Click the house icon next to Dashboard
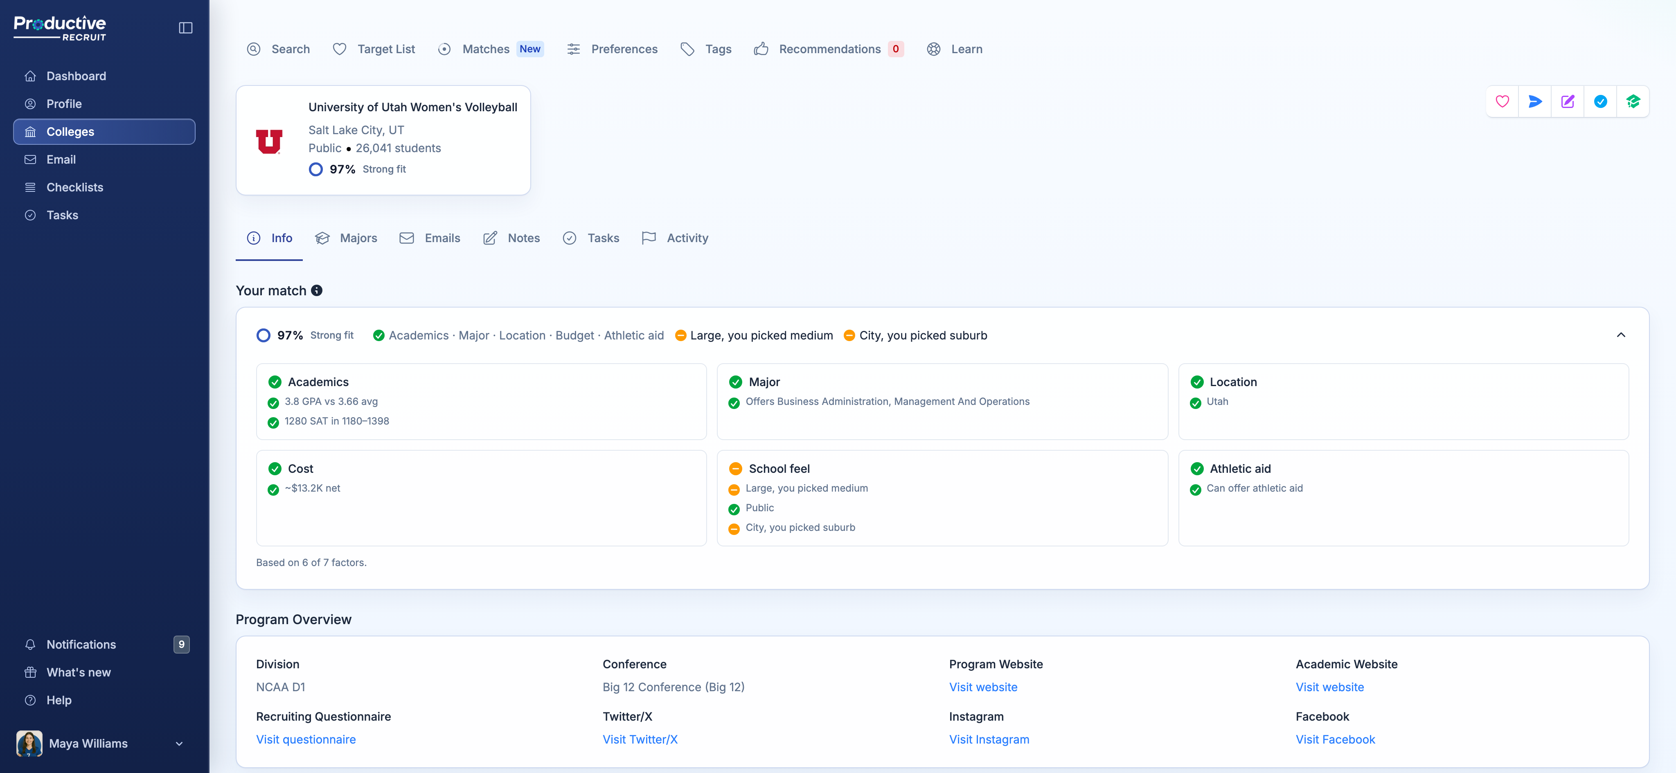The height and width of the screenshot is (773, 1676). point(30,76)
